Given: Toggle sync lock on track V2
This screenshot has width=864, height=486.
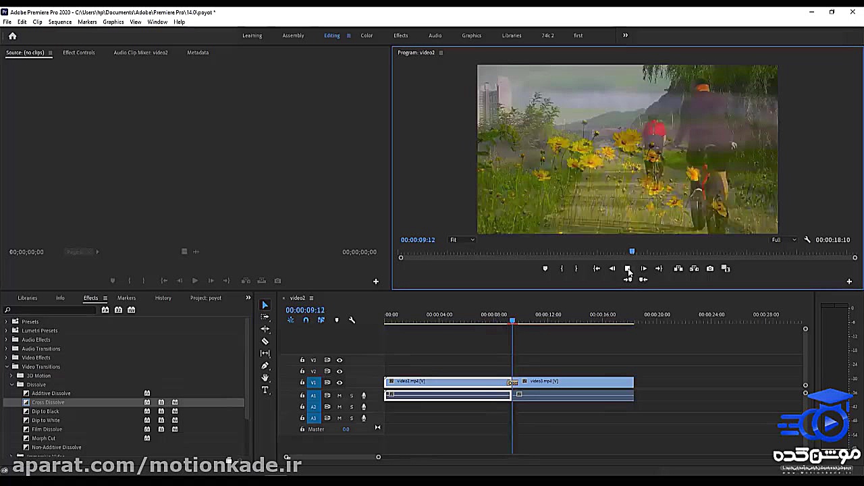Looking at the screenshot, I should (327, 371).
